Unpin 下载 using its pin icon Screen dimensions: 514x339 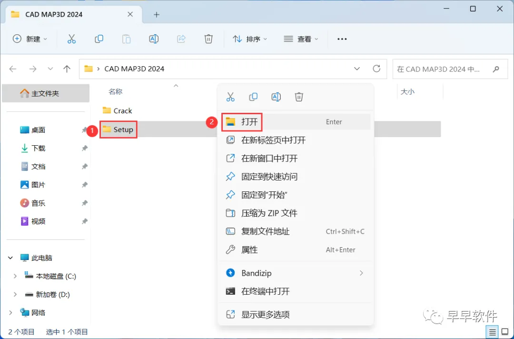[x=85, y=148]
